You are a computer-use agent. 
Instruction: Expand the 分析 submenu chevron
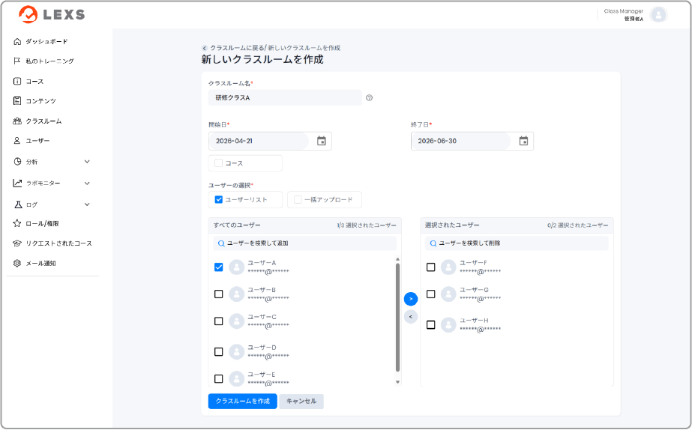click(x=87, y=161)
